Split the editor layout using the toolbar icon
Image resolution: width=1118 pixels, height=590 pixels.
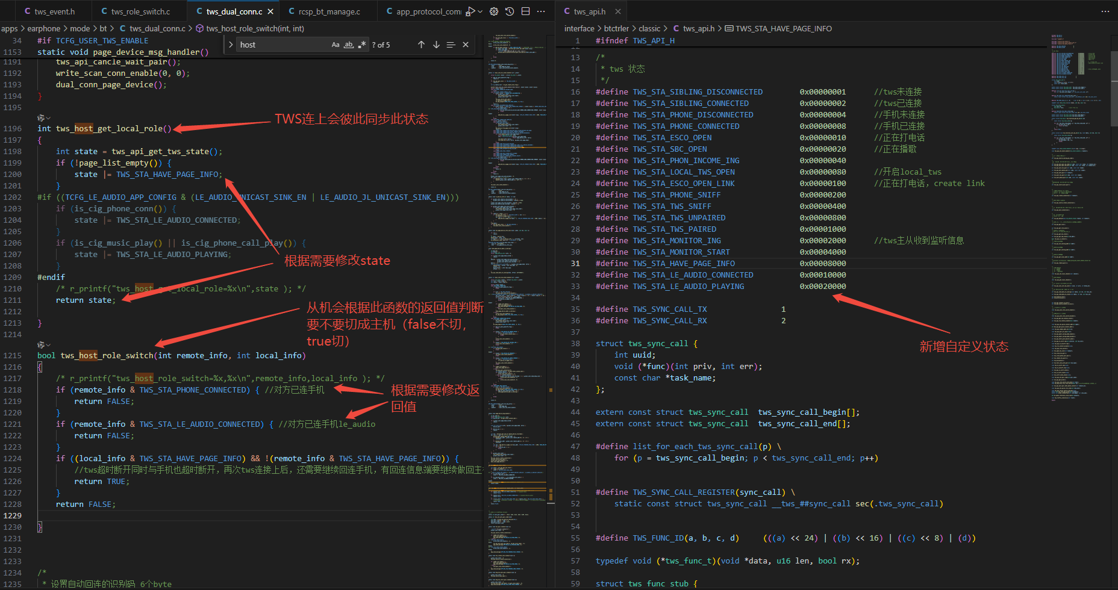525,11
